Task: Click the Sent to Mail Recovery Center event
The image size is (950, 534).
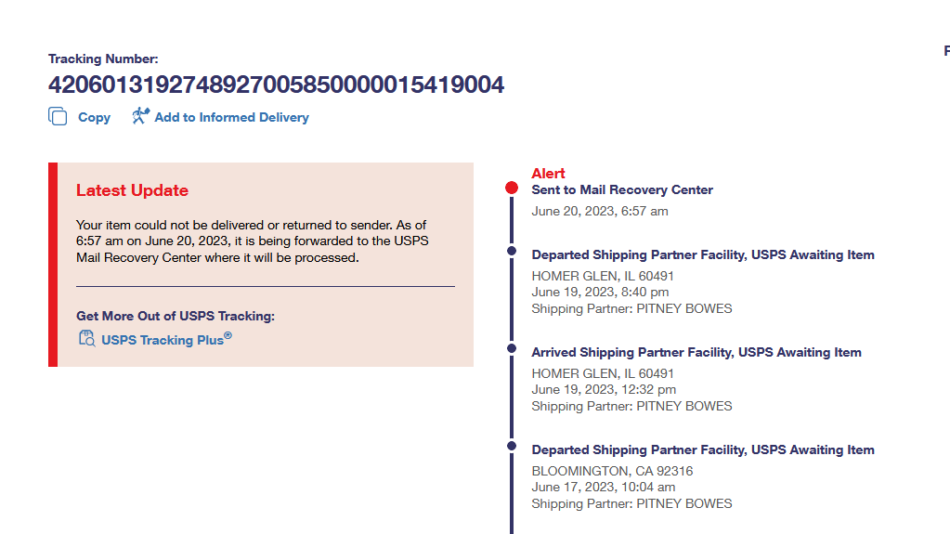Action: coord(622,189)
